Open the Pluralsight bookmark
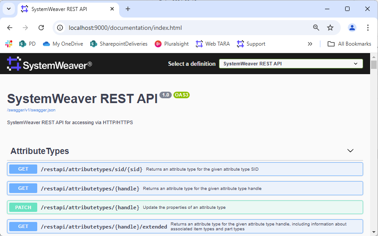378x236 pixels. tap(172, 44)
